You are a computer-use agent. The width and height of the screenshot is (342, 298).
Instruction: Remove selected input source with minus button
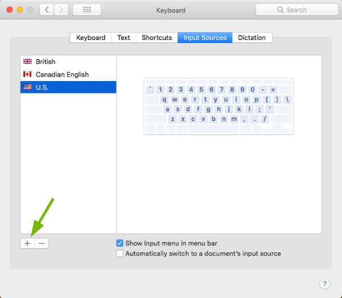(x=42, y=243)
